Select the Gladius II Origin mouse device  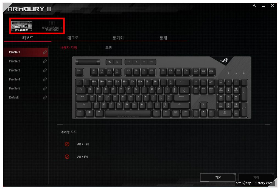click(52, 26)
